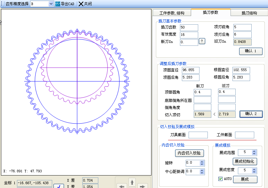The width and height of the screenshot is (268, 188).
Task: Click the 顶刃后角 input field
Action: 242,35
